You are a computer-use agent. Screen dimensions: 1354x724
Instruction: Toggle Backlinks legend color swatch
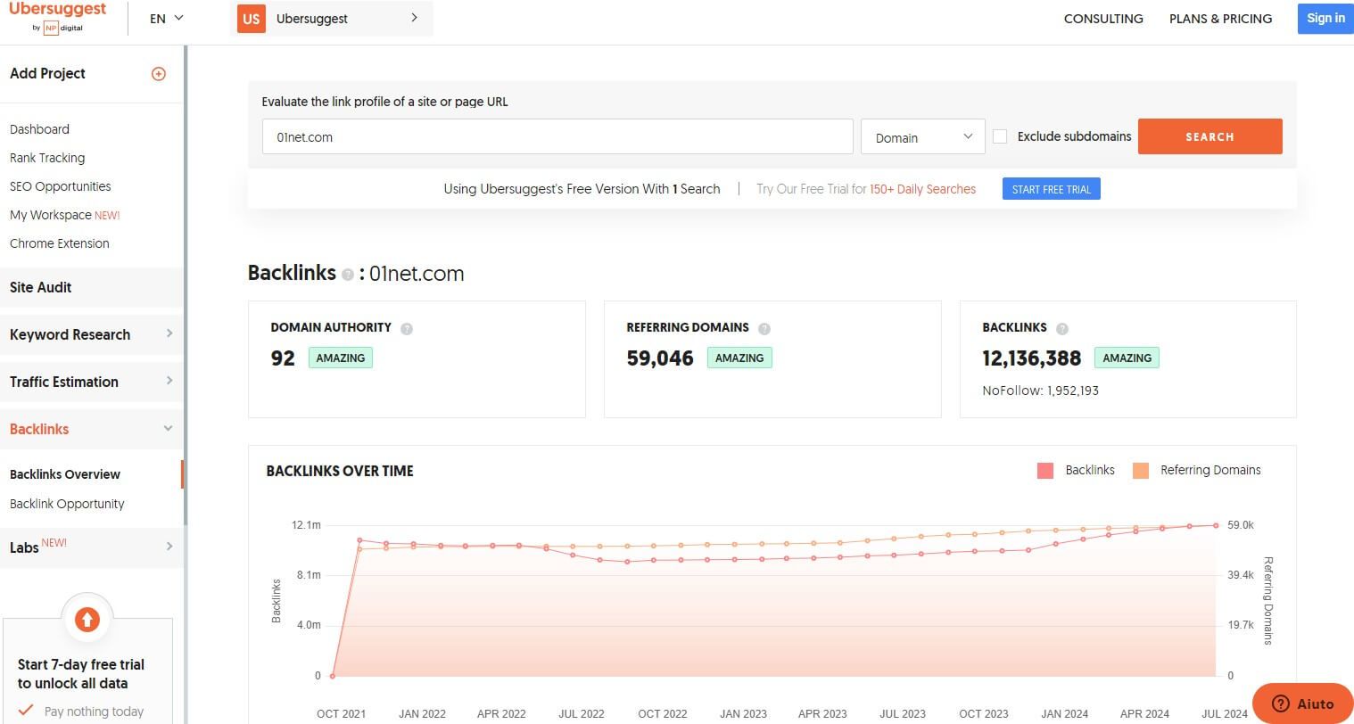point(1045,471)
